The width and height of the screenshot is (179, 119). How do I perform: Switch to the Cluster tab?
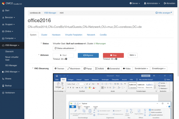[44, 35]
